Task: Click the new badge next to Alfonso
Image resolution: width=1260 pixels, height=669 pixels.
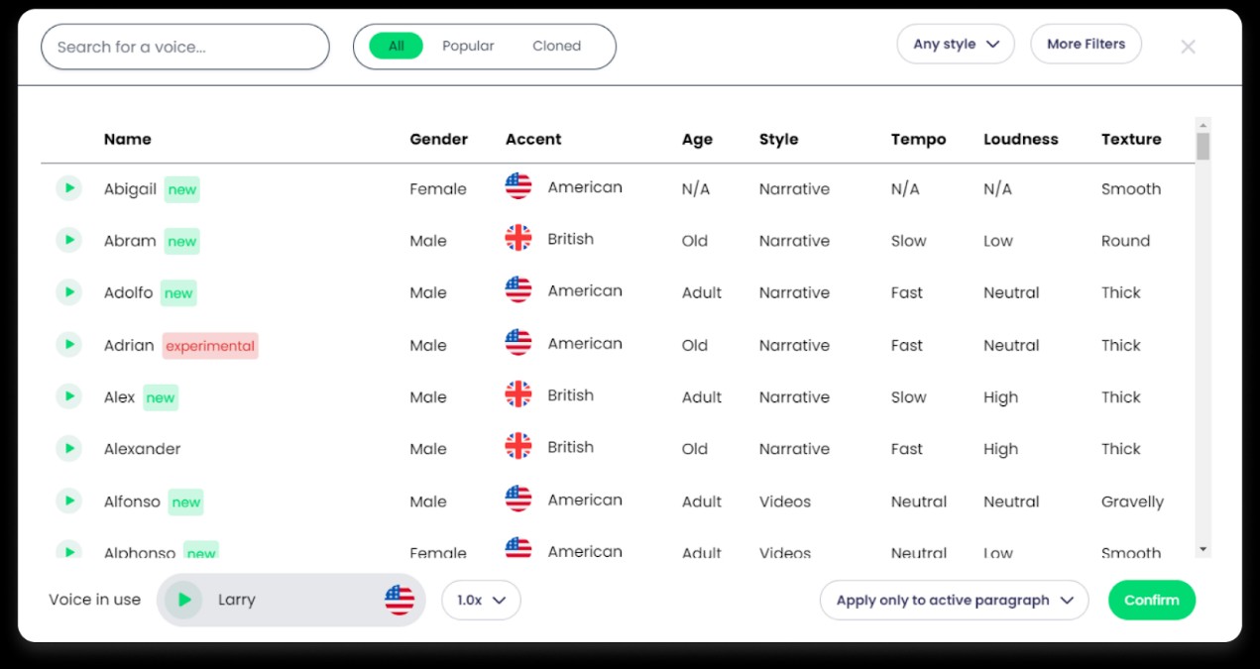Action: click(x=186, y=502)
